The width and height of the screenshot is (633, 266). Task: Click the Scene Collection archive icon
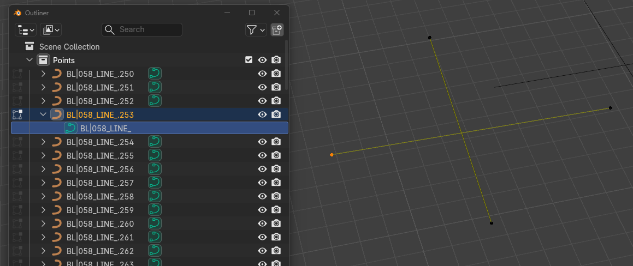tap(29, 46)
